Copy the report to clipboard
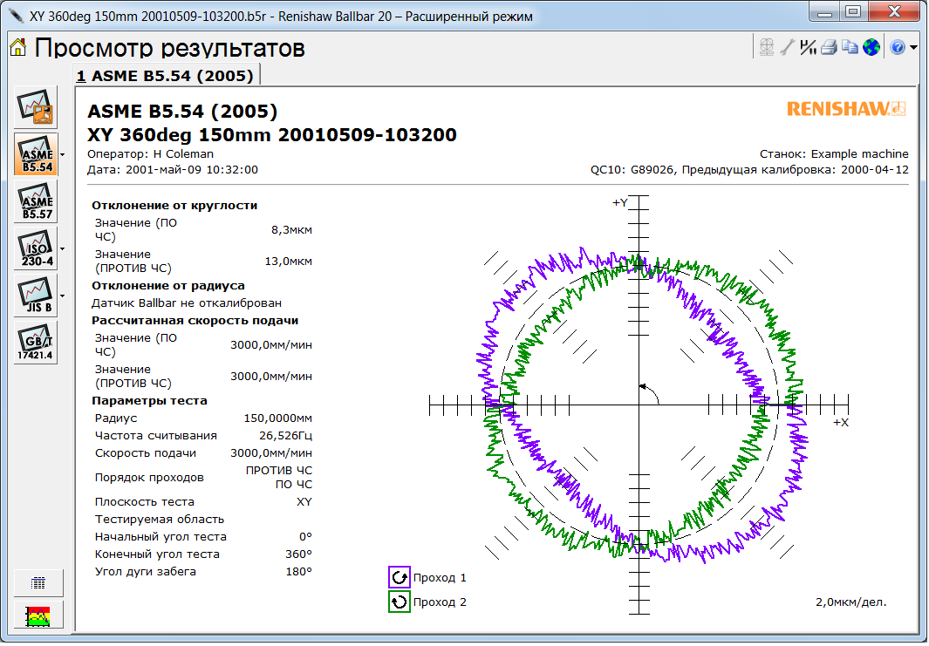This screenshot has height=646, width=929. click(850, 48)
